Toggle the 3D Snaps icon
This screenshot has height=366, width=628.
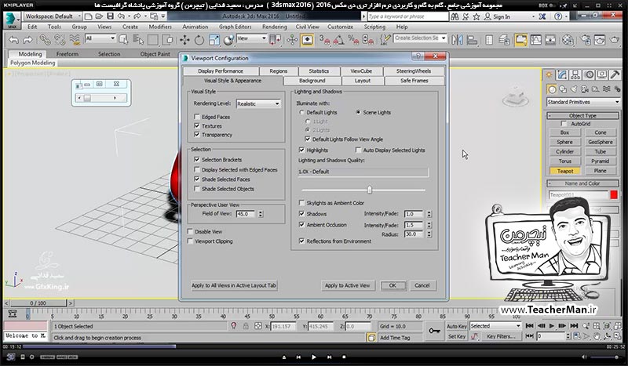pos(324,40)
